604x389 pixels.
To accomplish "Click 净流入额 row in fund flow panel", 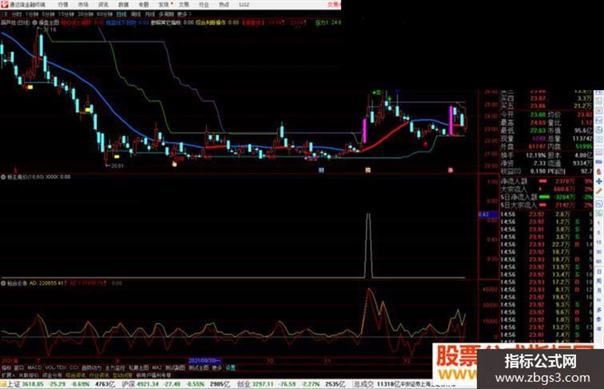I will tap(546, 181).
